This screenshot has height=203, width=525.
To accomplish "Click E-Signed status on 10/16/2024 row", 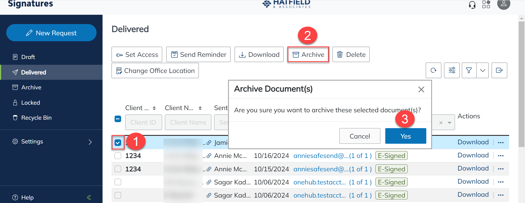I will [391, 156].
